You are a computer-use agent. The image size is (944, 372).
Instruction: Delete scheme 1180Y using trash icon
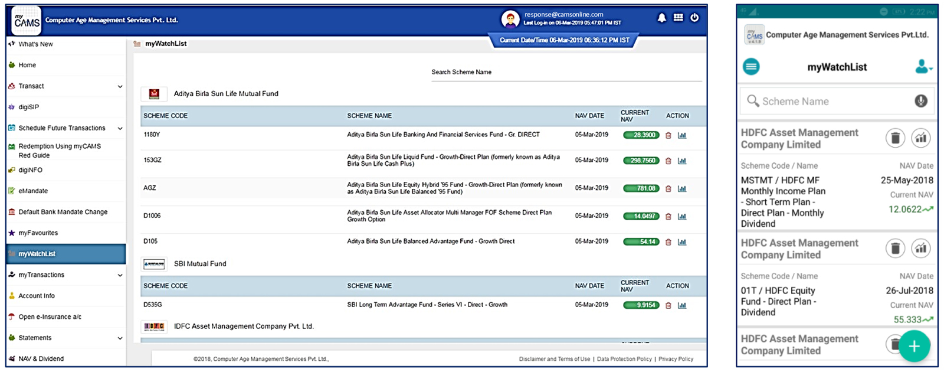tap(668, 135)
